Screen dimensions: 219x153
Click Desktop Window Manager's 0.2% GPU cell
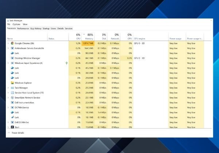pyautogui.click(x=127, y=58)
